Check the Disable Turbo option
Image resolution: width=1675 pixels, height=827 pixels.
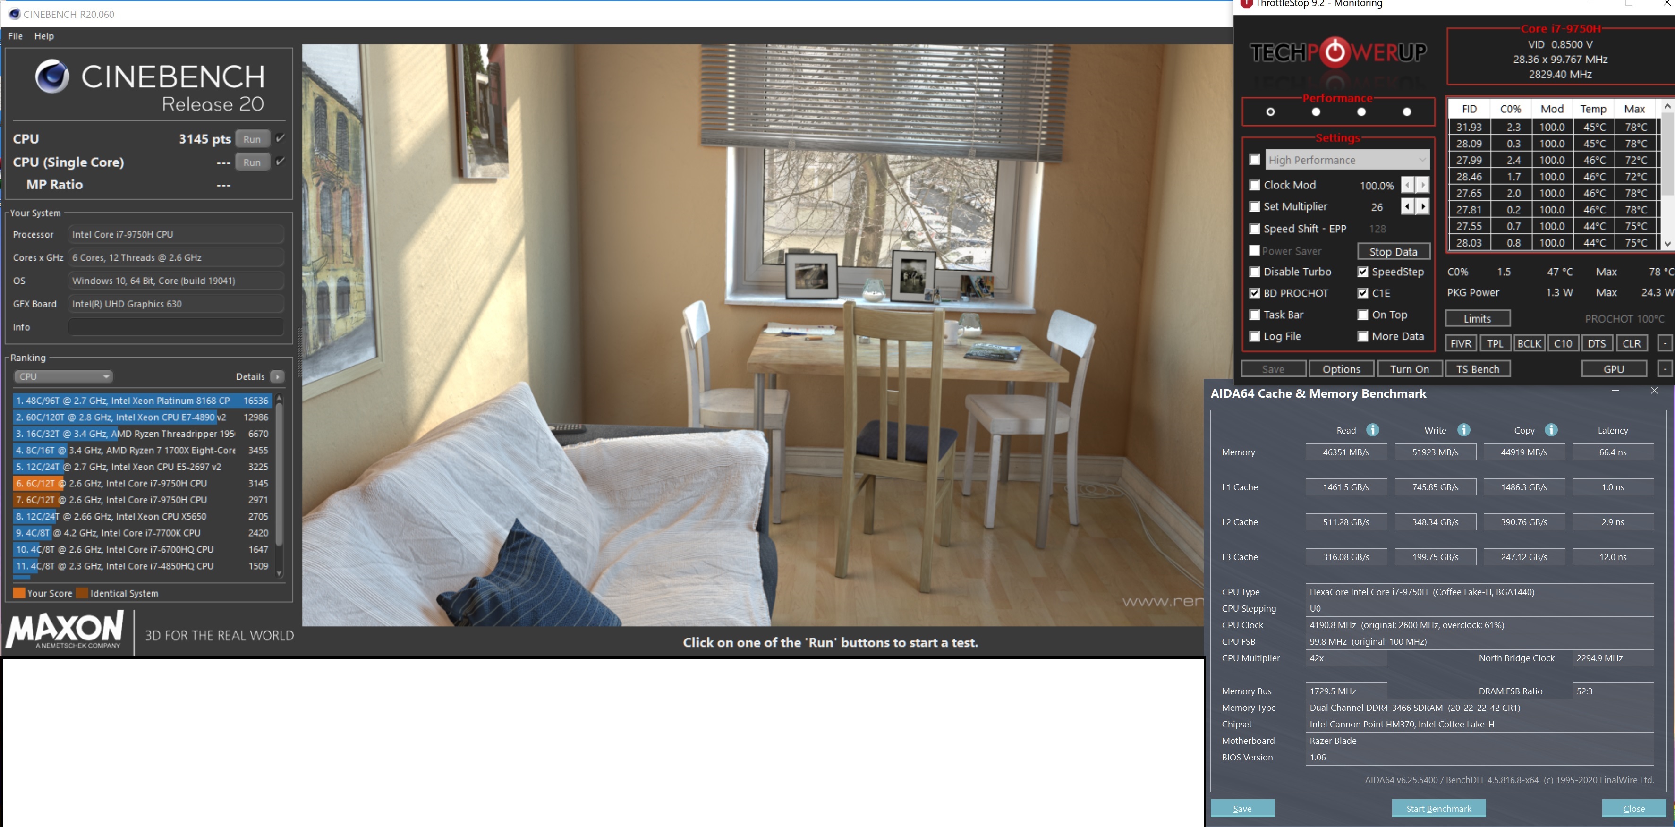(x=1254, y=272)
